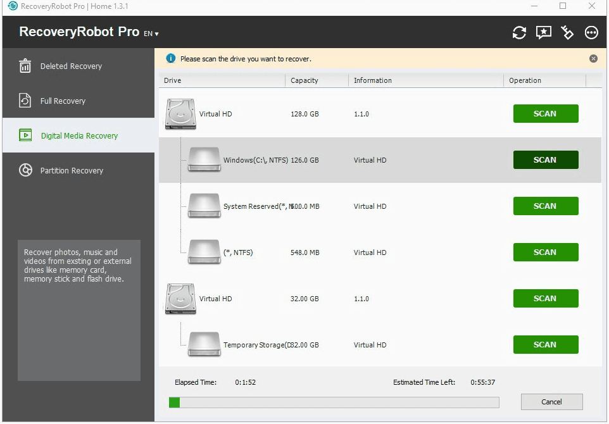Open the EN language dropdown

click(x=151, y=34)
